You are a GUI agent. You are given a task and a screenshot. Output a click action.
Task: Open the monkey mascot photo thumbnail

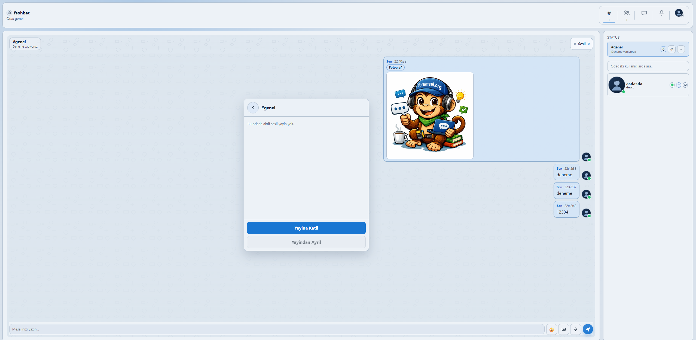(430, 116)
